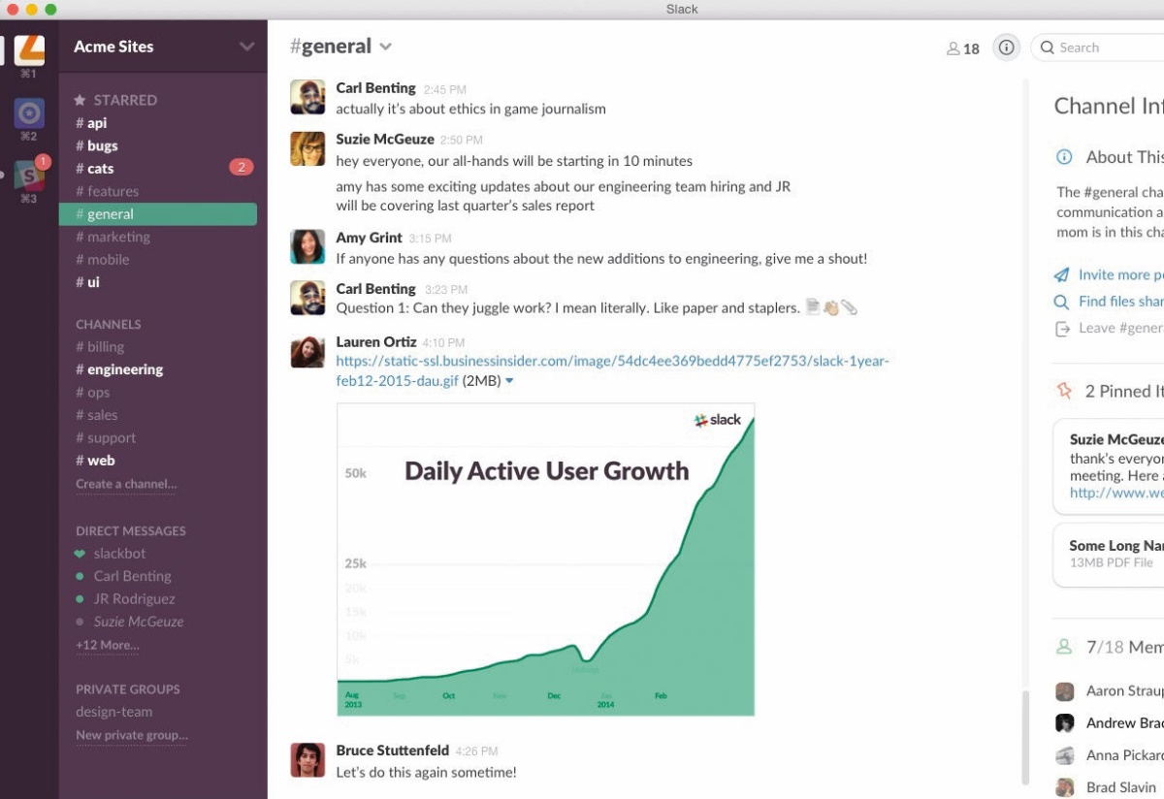
Task: Open the businessinsider GIF link
Action: coord(612,370)
